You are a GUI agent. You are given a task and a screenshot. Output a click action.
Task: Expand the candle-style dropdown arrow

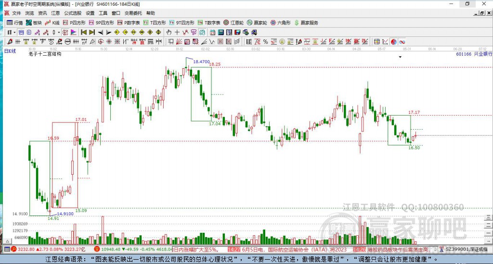(58, 32)
